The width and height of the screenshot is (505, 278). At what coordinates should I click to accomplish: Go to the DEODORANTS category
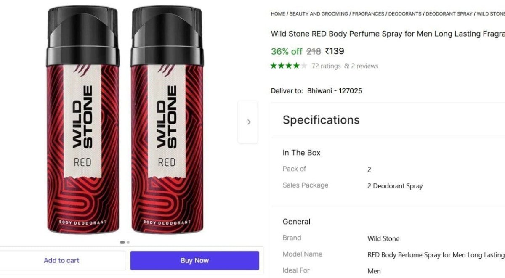405,13
